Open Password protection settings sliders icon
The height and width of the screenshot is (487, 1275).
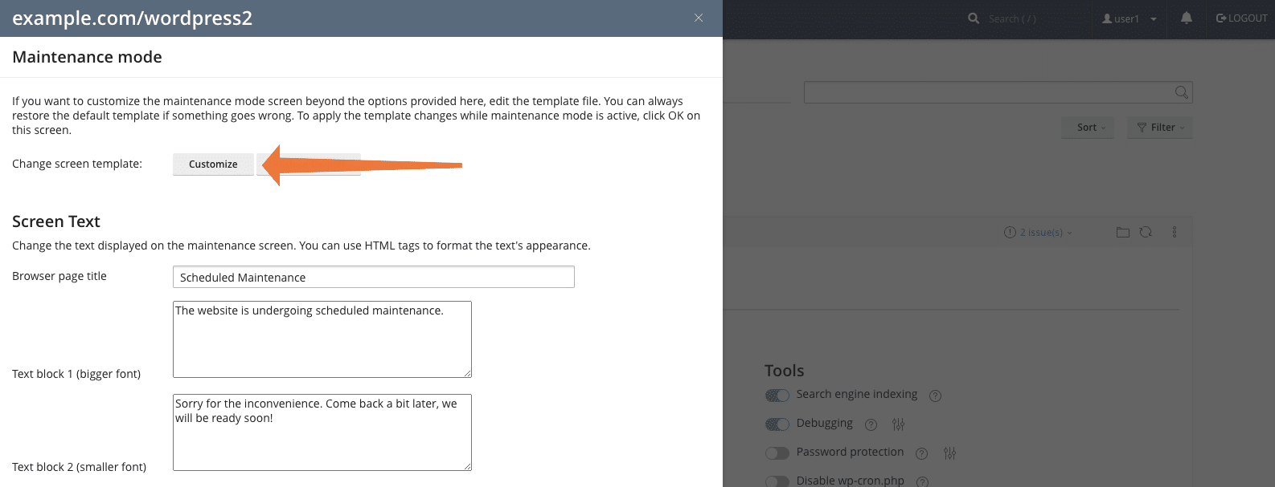[x=949, y=453]
